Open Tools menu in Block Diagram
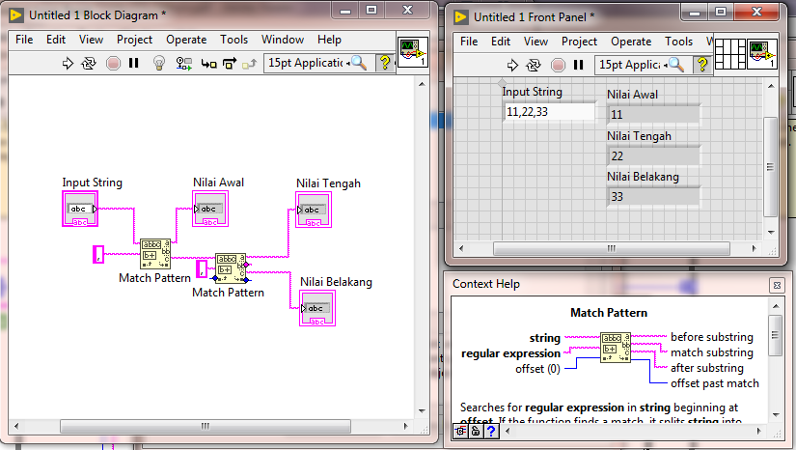This screenshot has height=450, width=796. (234, 40)
